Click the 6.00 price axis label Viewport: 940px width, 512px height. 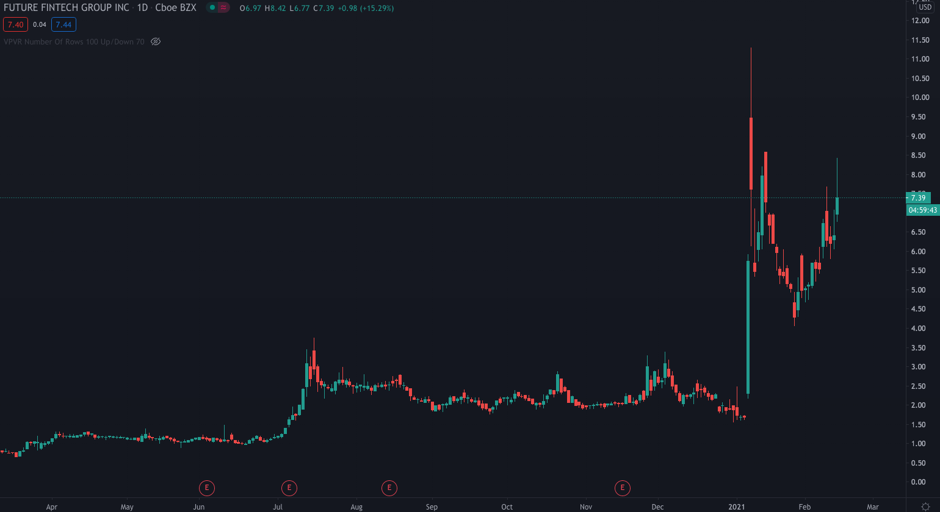click(918, 252)
